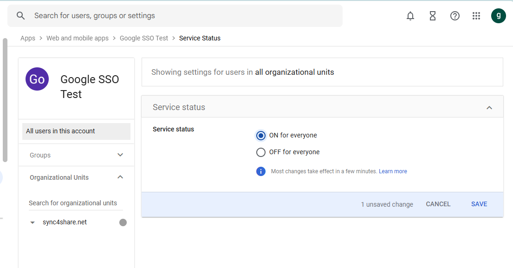Click the Search for organizational units field
Image resolution: width=513 pixels, height=268 pixels.
[x=76, y=203]
